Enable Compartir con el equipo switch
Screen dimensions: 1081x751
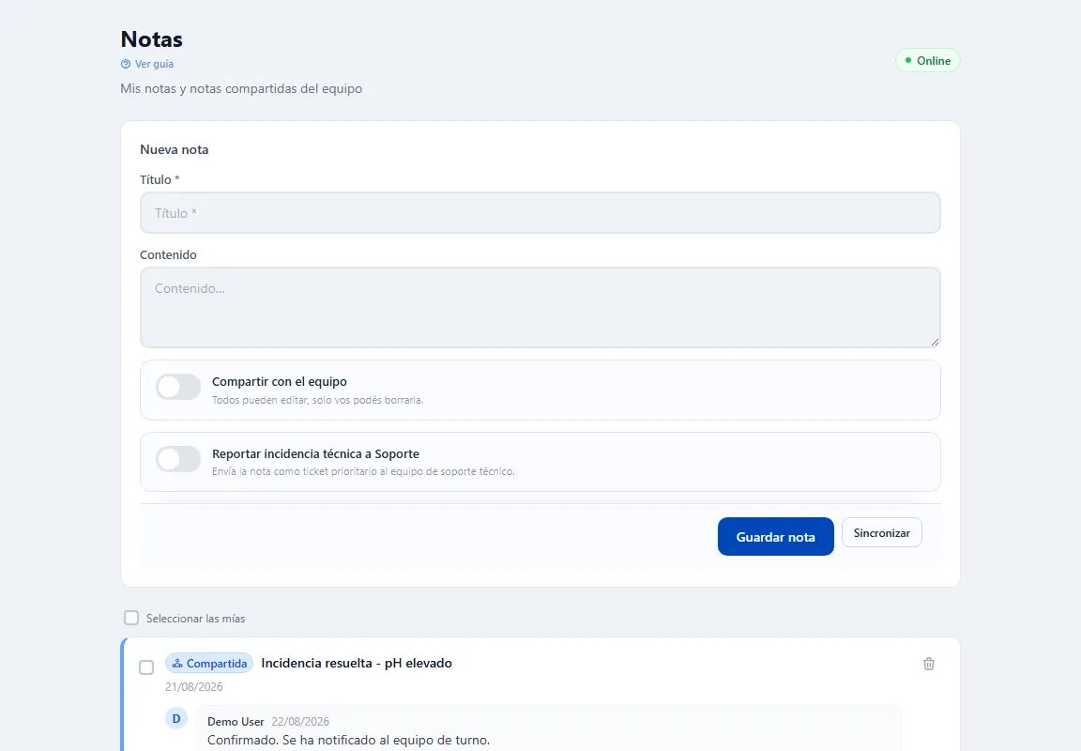[178, 388]
